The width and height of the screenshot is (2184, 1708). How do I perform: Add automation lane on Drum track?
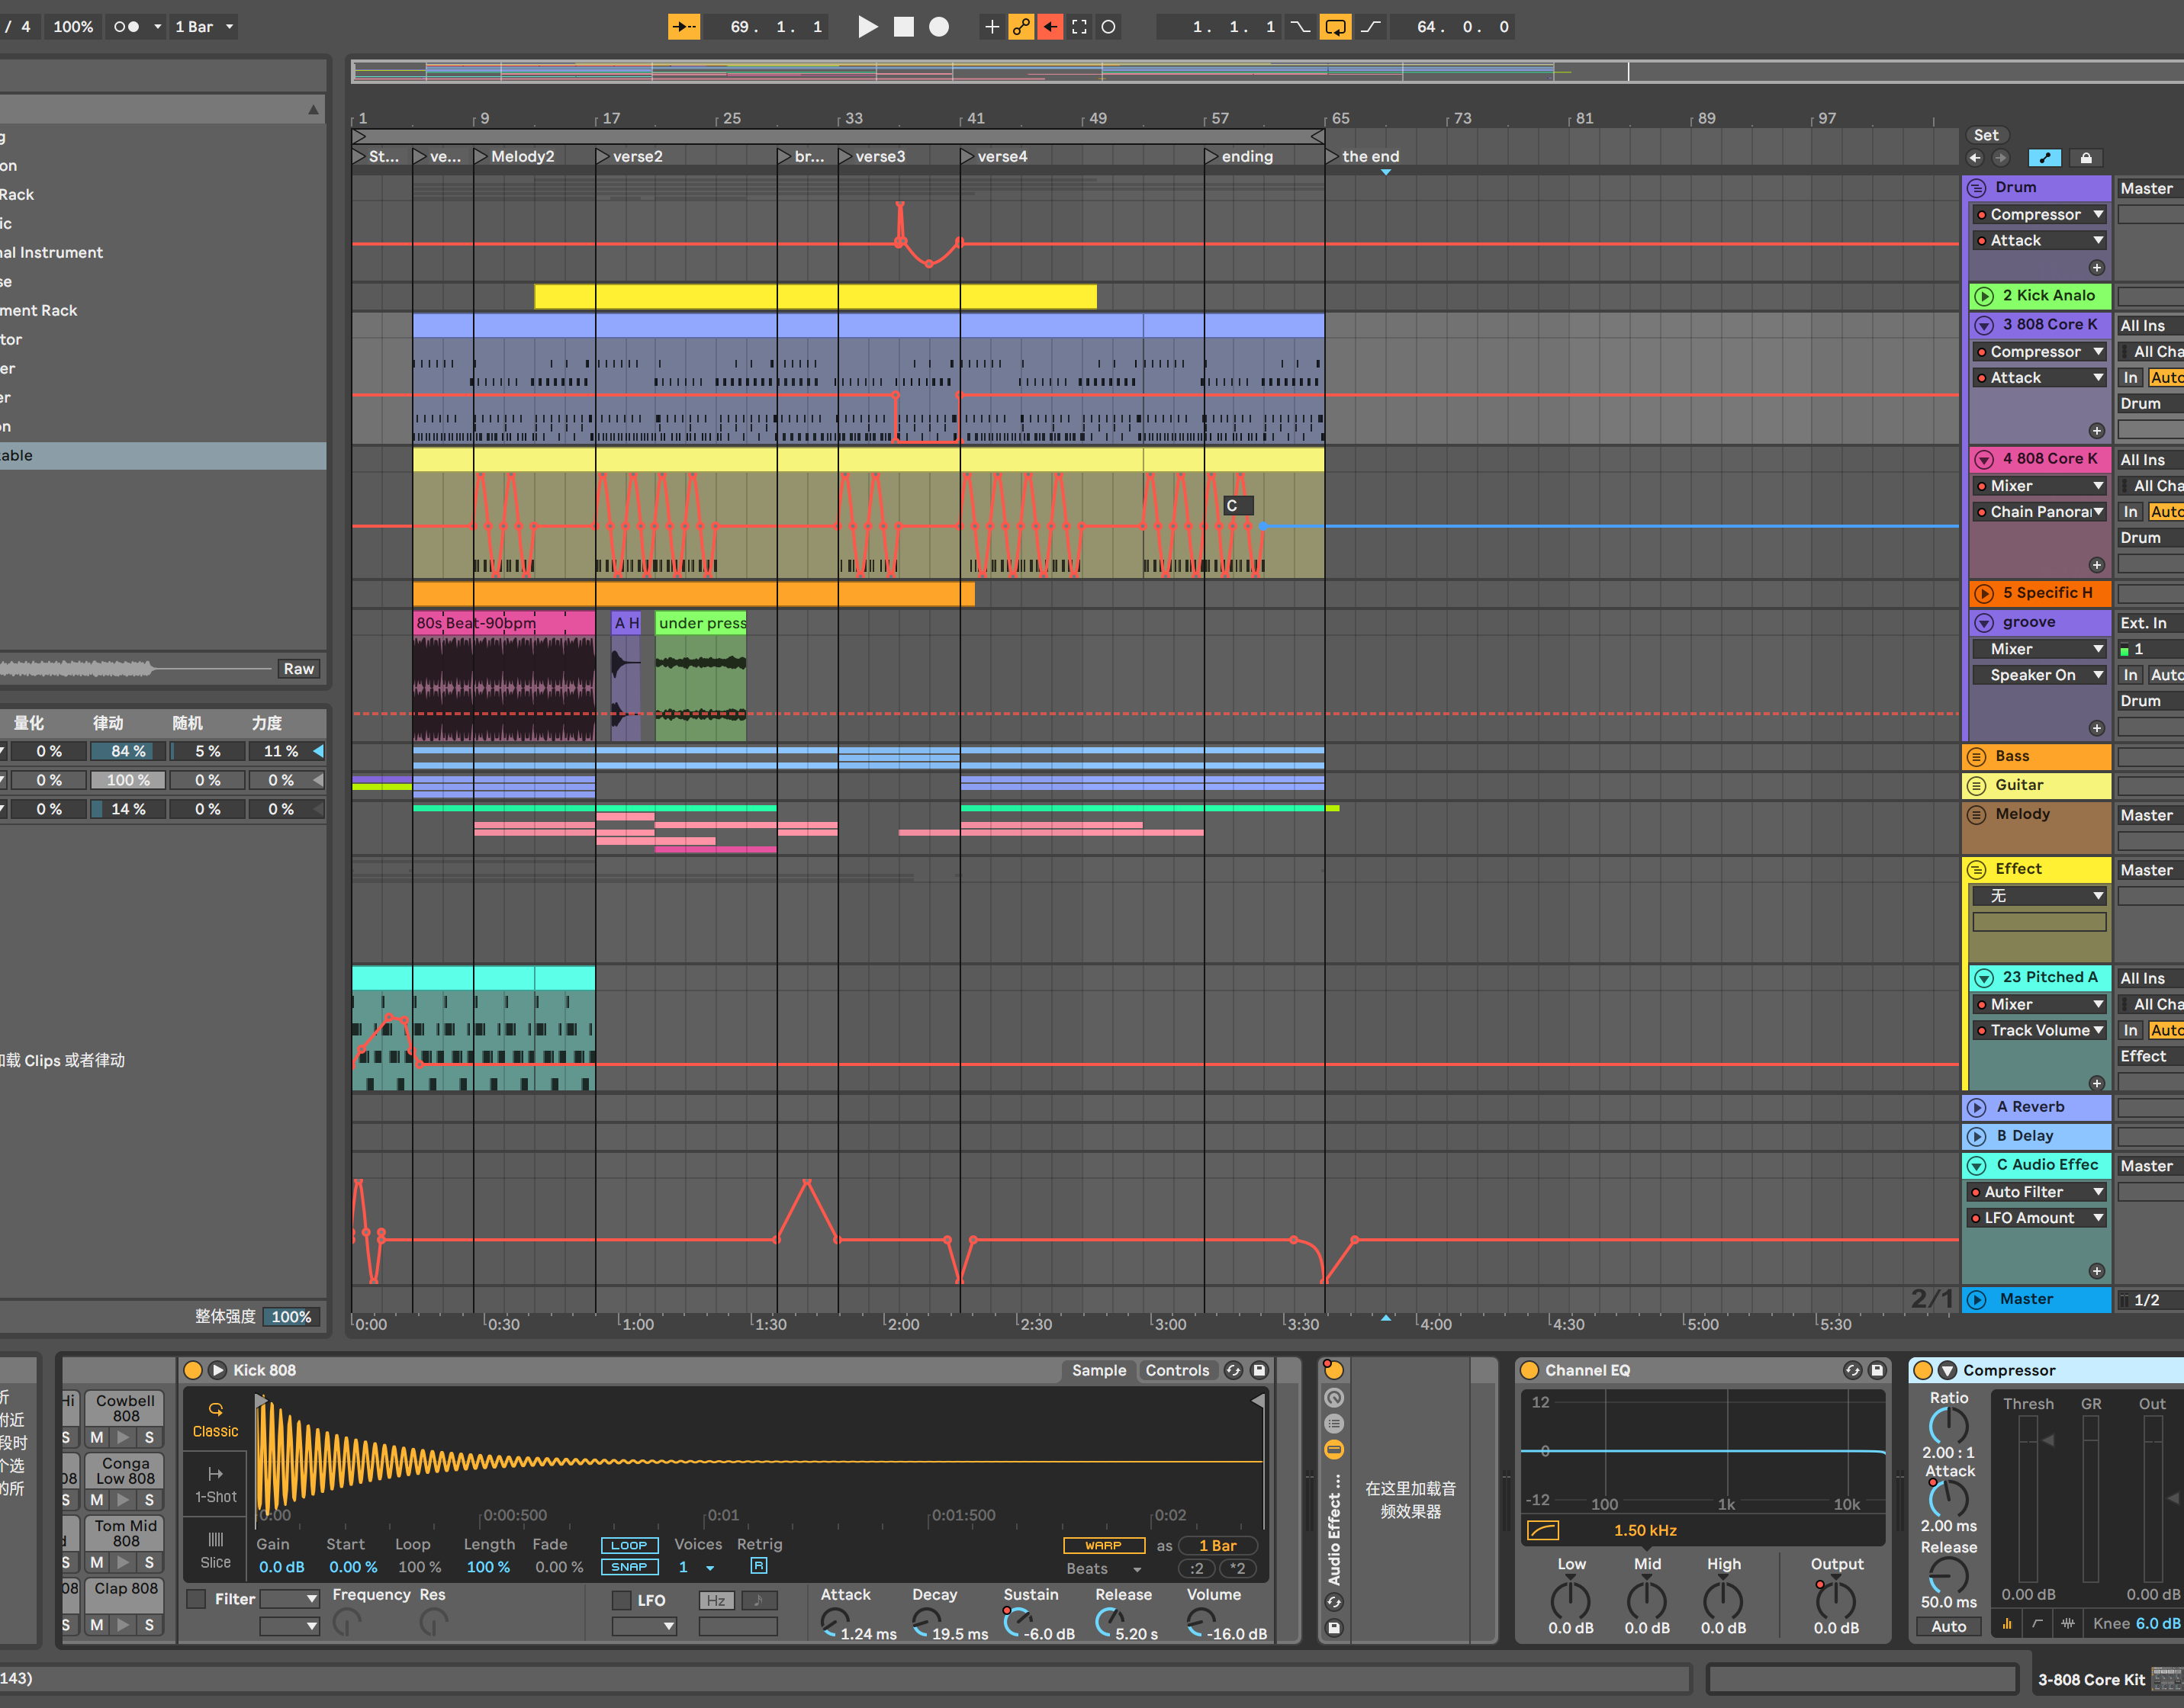coord(2097,268)
